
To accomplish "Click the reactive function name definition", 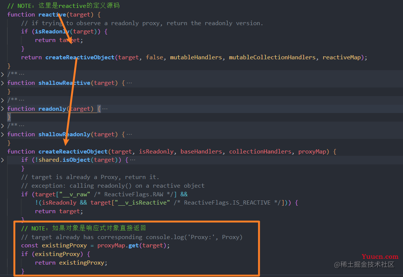I will click(x=52, y=14).
